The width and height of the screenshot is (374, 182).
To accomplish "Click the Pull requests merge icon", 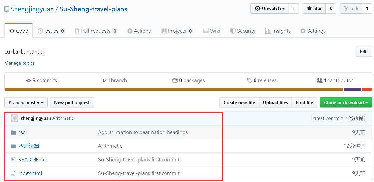I will 77,31.
